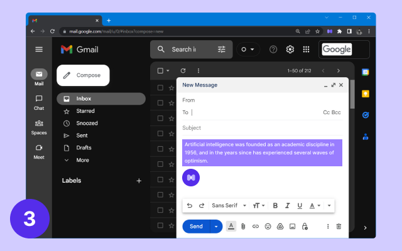The height and width of the screenshot is (251, 402).
Task: Open Google Calendar side panel
Action: (366, 72)
